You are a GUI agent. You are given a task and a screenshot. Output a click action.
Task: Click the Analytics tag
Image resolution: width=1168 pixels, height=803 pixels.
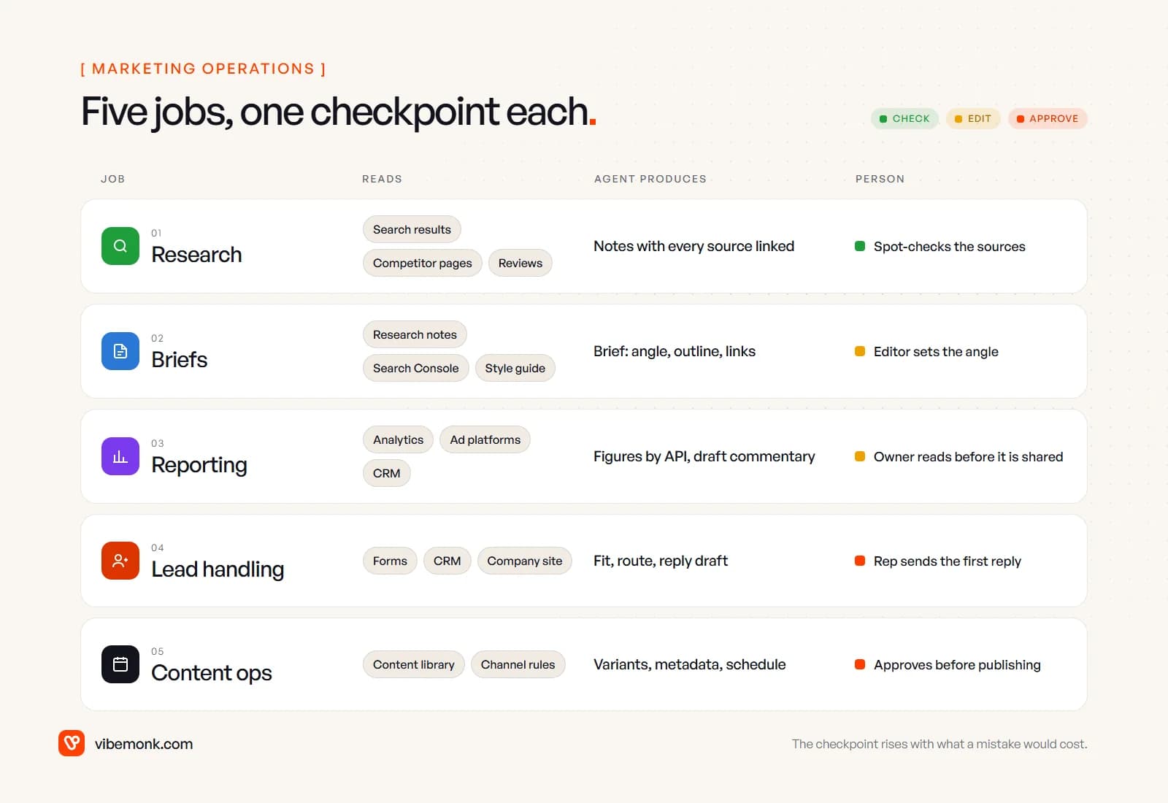click(398, 439)
